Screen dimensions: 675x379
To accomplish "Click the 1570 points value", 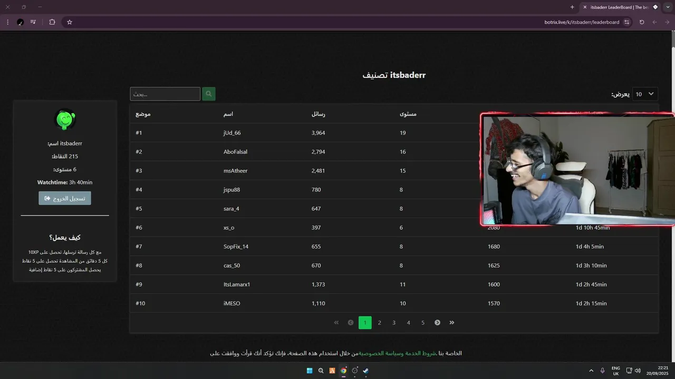I will tap(494, 303).
